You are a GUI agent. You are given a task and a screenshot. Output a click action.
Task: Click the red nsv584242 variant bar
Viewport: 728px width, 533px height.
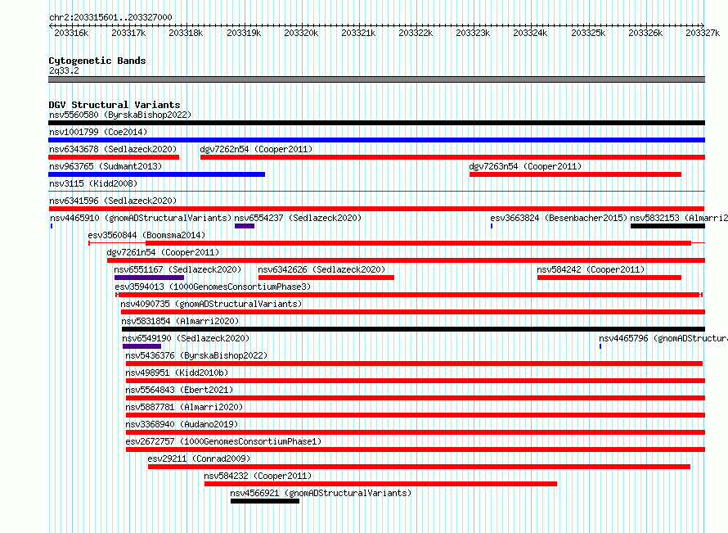coord(609,278)
